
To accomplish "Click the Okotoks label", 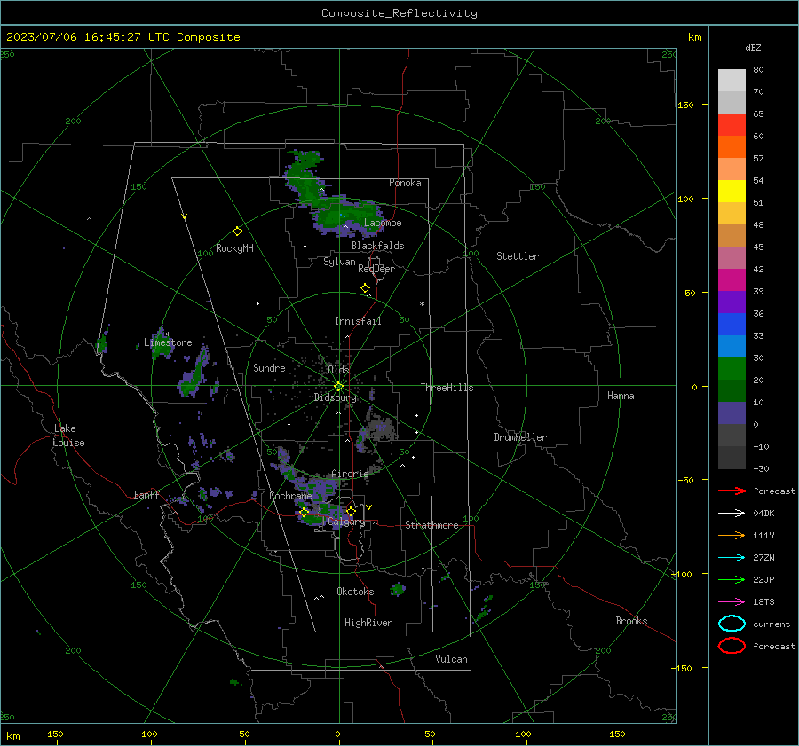I will point(355,592).
